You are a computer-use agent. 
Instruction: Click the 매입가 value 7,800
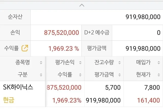152,88
